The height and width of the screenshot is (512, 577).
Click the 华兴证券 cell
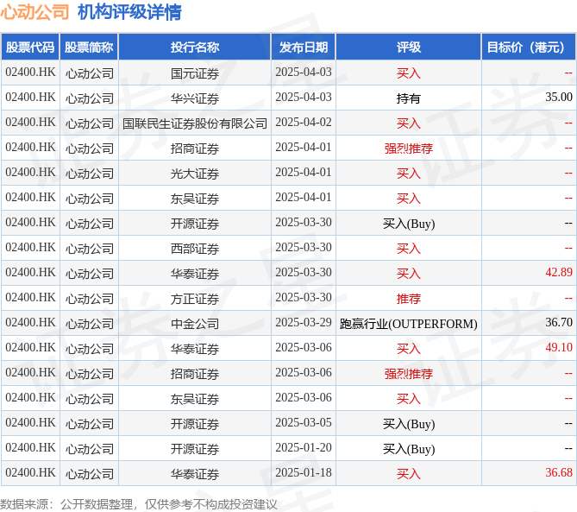click(195, 98)
